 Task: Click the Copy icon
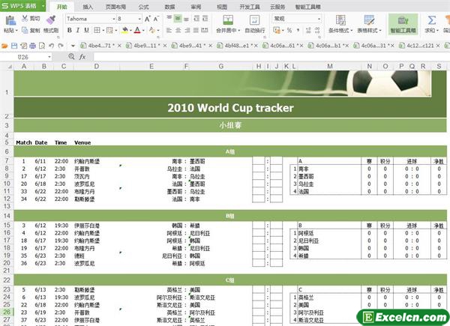[25, 30]
